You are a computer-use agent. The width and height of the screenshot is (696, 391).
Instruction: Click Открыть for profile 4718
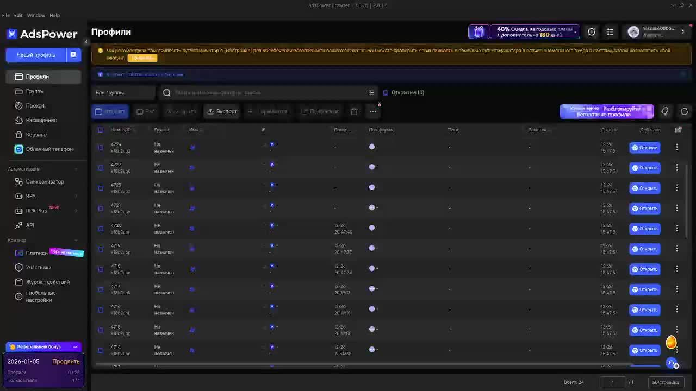click(645, 269)
